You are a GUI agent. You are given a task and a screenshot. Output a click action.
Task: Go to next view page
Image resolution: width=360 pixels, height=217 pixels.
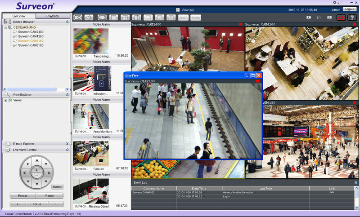(329, 18)
